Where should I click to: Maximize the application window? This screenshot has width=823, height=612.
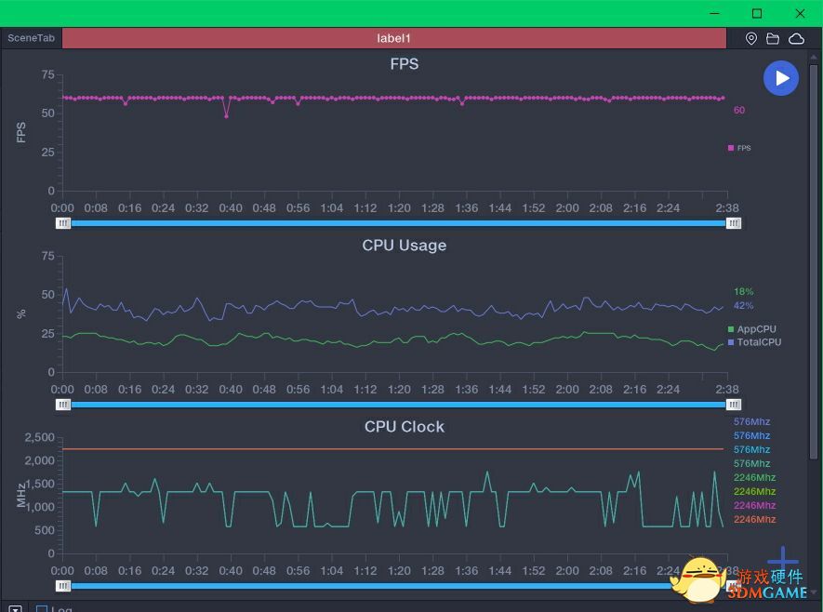(x=757, y=13)
